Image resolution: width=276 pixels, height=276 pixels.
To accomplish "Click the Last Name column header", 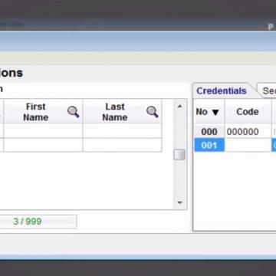I will [122, 112].
